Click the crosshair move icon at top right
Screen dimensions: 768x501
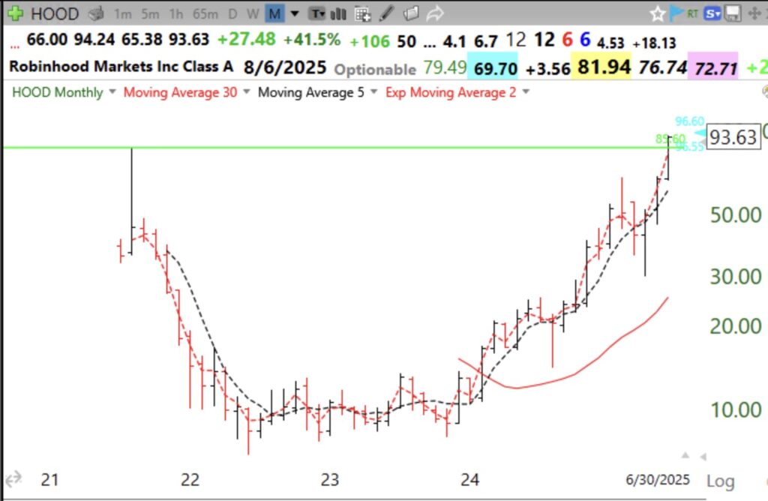754,13
